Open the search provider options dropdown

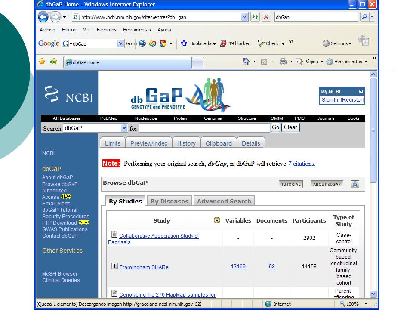coord(372,17)
